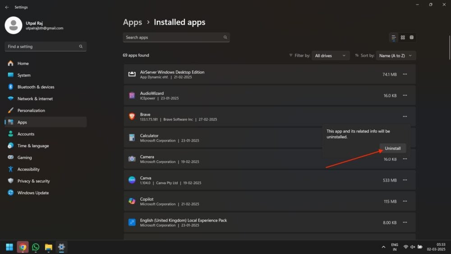Open Personalization settings

click(46, 111)
